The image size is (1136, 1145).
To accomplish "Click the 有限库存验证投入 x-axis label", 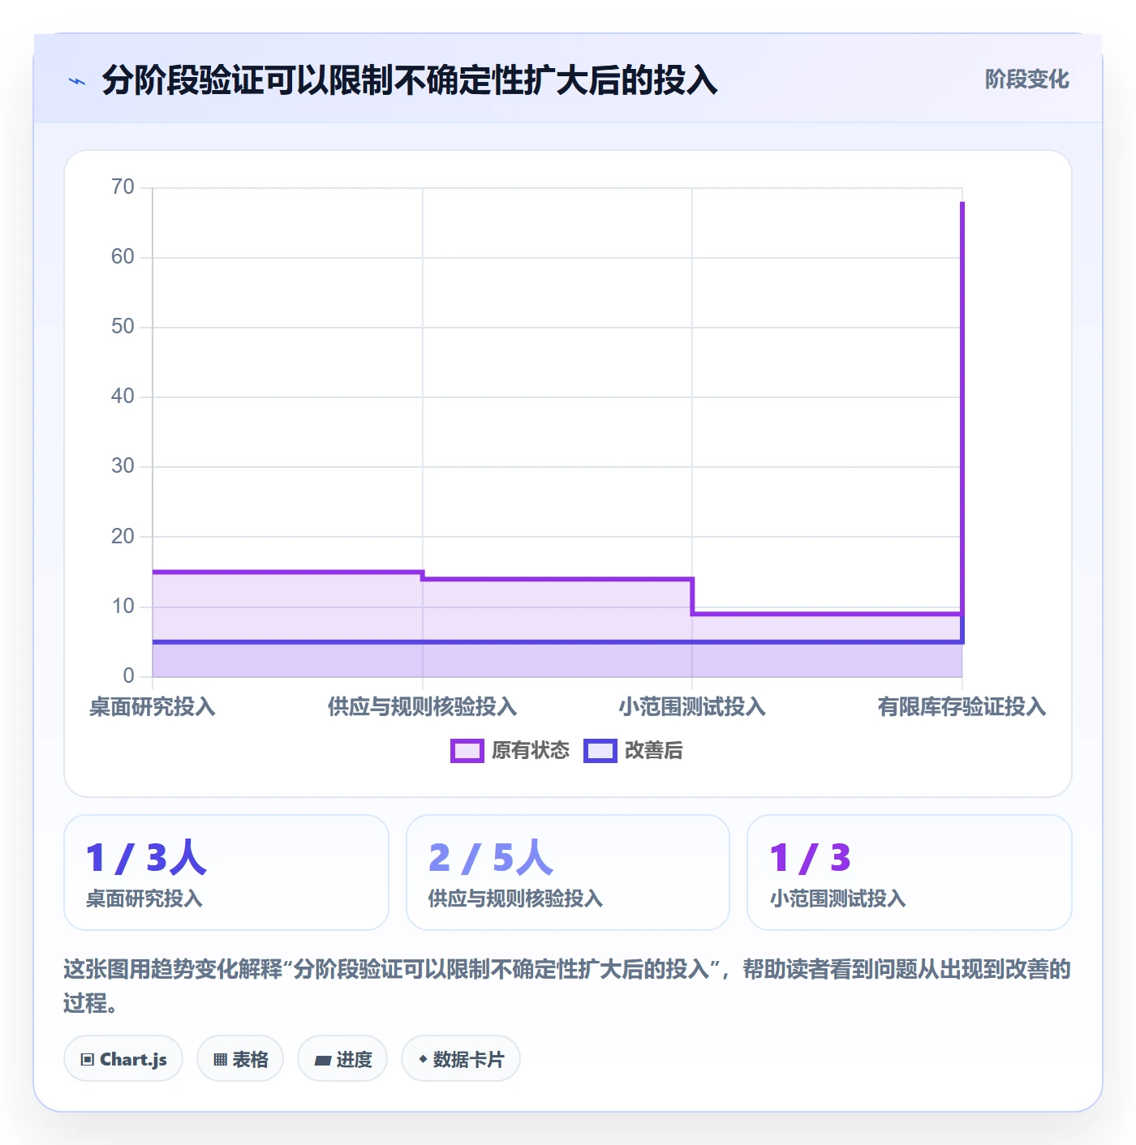I will 962,707.
